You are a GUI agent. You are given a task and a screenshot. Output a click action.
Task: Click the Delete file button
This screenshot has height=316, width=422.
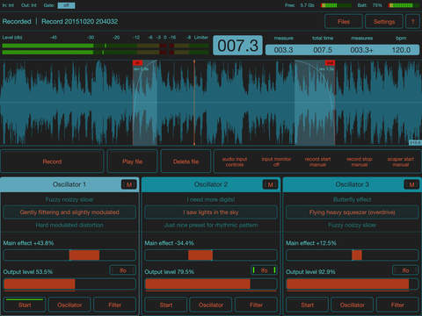coord(186,162)
